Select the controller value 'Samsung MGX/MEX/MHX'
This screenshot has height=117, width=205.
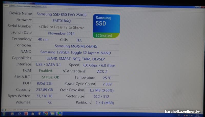[76, 46]
